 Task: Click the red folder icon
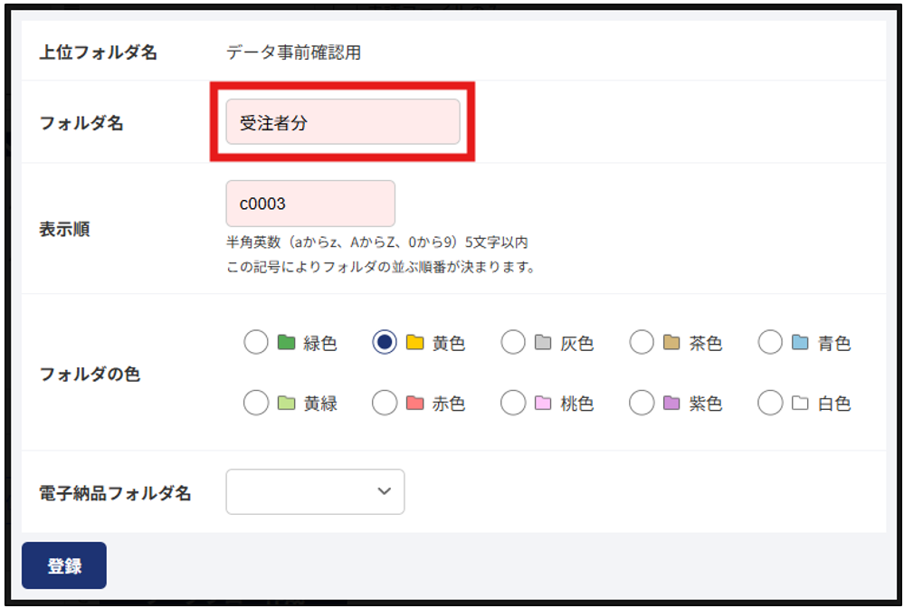[x=415, y=403]
